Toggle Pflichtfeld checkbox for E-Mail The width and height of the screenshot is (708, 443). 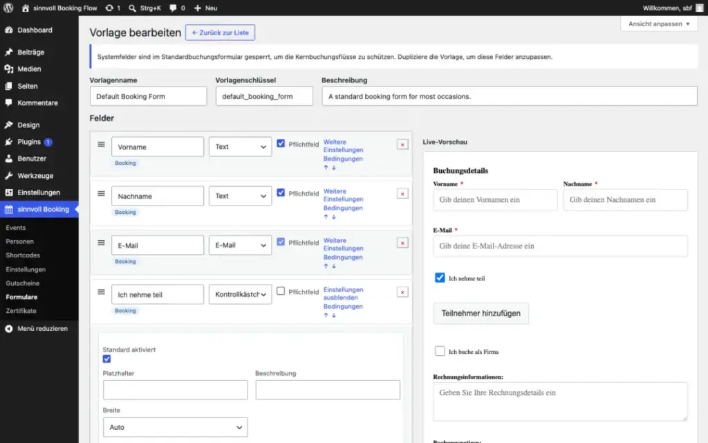pyautogui.click(x=281, y=242)
